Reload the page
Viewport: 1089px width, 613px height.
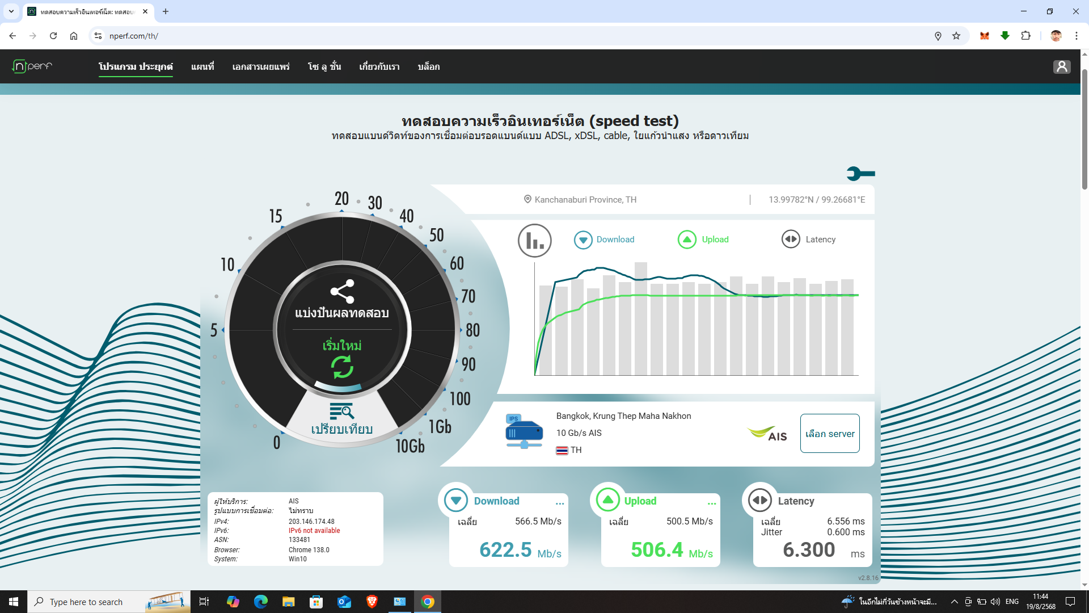(53, 36)
